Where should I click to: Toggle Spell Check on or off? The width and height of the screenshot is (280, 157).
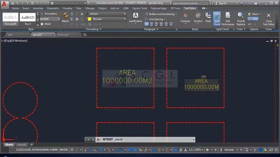pos(217,19)
